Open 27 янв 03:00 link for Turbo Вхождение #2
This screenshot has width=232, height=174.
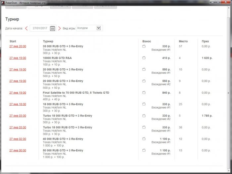[x=18, y=116]
